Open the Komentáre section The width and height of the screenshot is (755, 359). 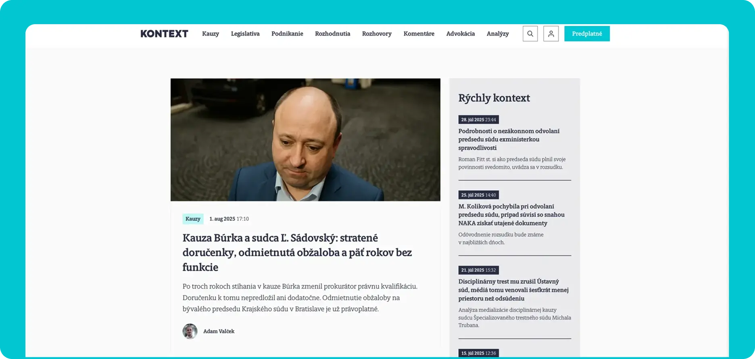pos(419,34)
